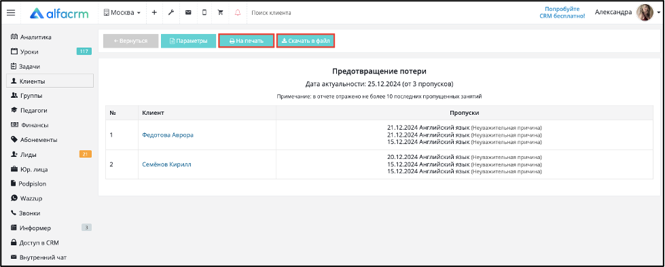Open the wrench settings icon

point(171,13)
